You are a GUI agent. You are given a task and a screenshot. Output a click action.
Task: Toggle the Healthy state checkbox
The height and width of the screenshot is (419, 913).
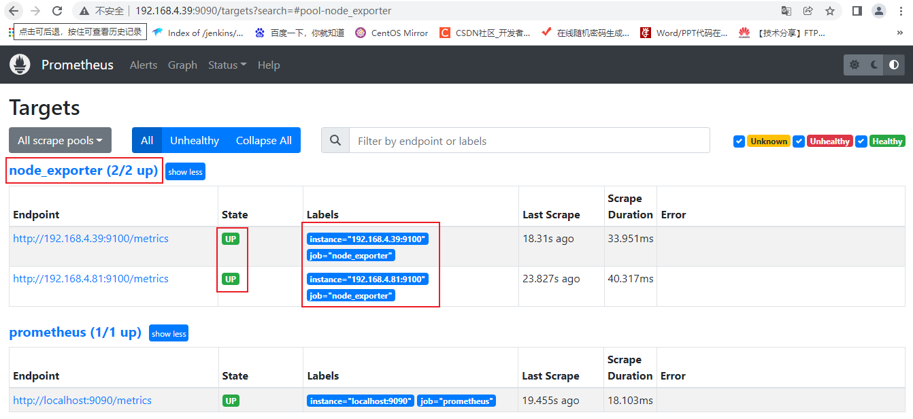click(x=861, y=141)
